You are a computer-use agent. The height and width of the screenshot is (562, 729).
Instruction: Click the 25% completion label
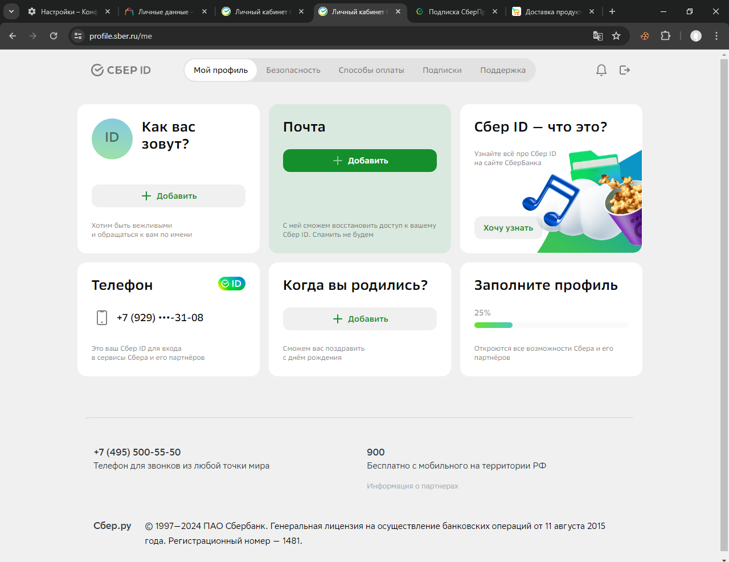pos(482,313)
